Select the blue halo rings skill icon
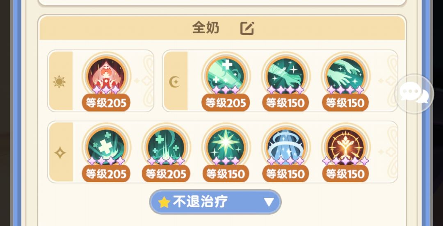Screen dimensions: 443x226 click(x=285, y=147)
